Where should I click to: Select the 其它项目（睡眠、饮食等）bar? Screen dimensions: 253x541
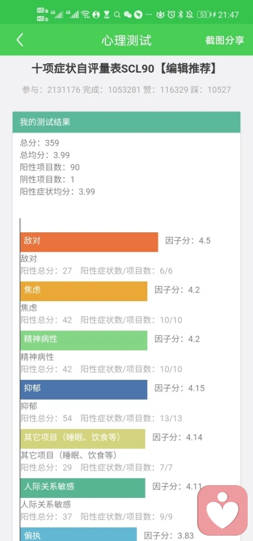pyautogui.click(x=83, y=439)
